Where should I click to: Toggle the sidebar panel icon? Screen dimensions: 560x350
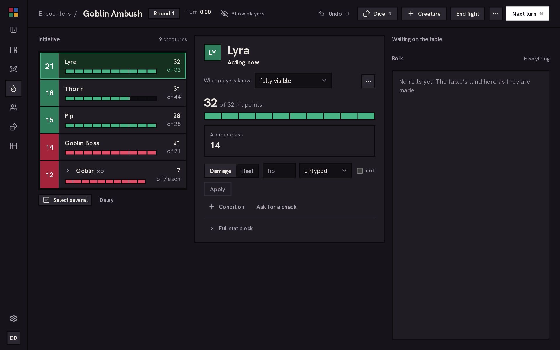point(13,30)
